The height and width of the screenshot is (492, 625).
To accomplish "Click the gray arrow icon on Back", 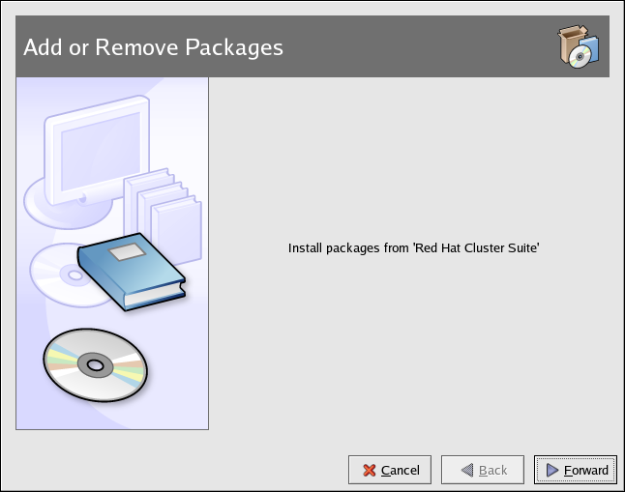I will [467, 470].
